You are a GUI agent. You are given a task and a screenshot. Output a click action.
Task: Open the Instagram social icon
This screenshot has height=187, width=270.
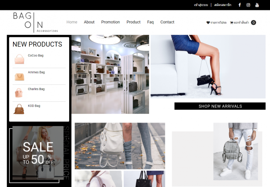pyautogui.click(x=248, y=5)
